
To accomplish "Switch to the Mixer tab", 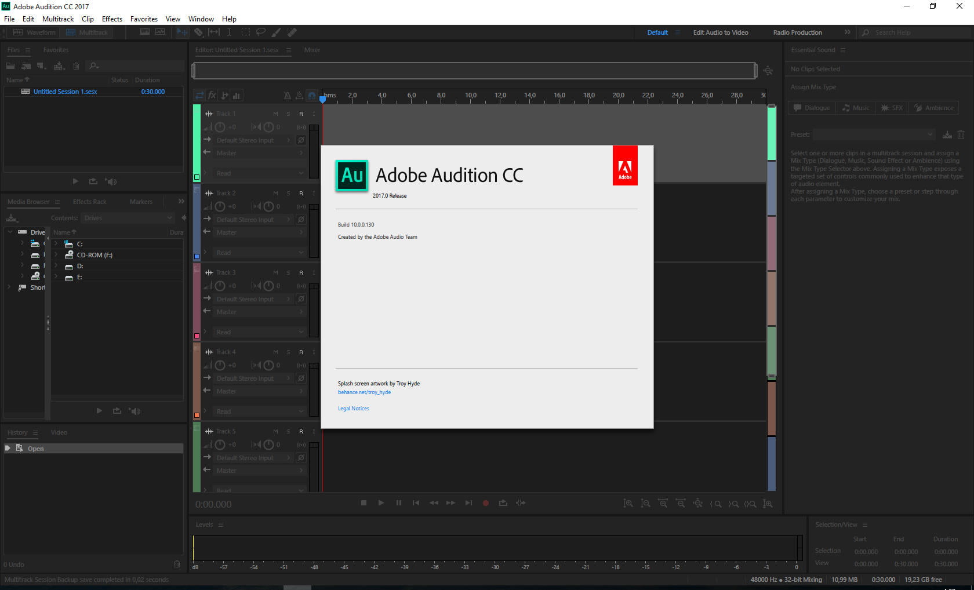I will point(312,50).
